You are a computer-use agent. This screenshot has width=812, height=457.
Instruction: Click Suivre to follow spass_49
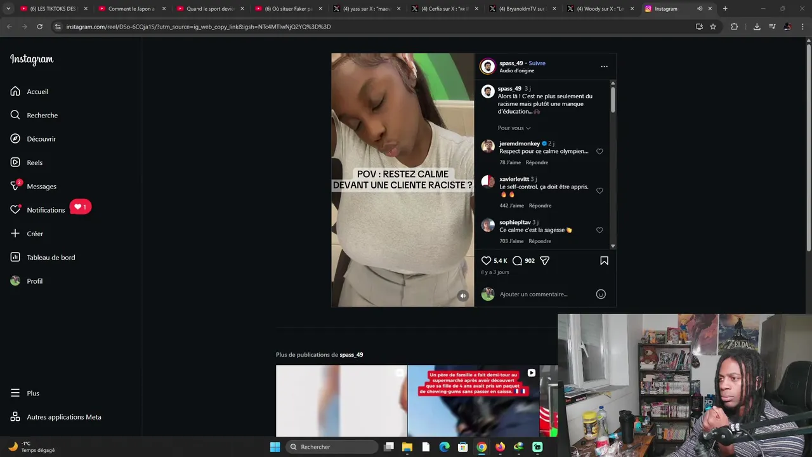[537, 63]
